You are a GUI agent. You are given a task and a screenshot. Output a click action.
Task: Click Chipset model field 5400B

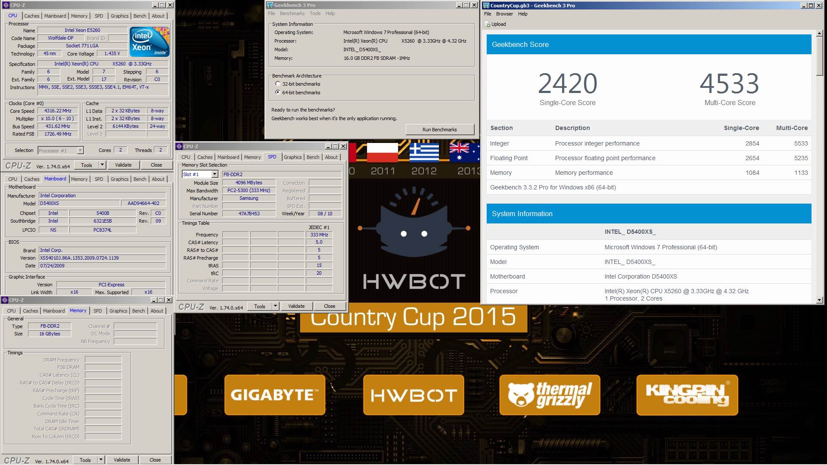click(103, 213)
